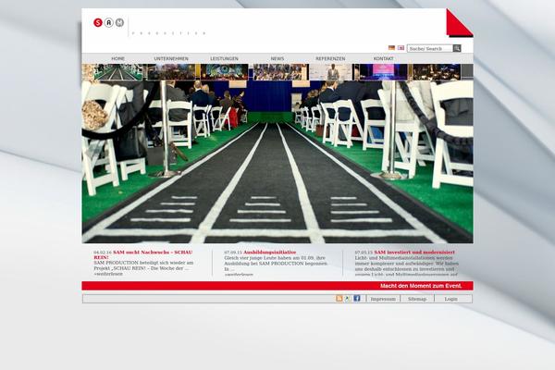
Task: Select the pink screen stage thumbnail
Action: tap(381, 72)
